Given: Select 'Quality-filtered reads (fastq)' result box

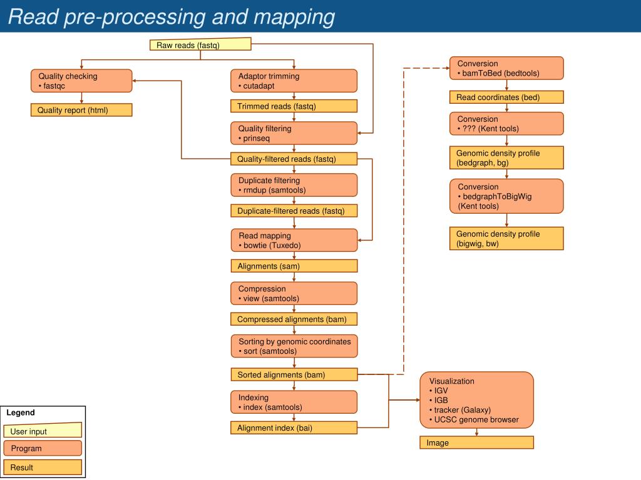Looking at the screenshot, I should pyautogui.click(x=294, y=159).
